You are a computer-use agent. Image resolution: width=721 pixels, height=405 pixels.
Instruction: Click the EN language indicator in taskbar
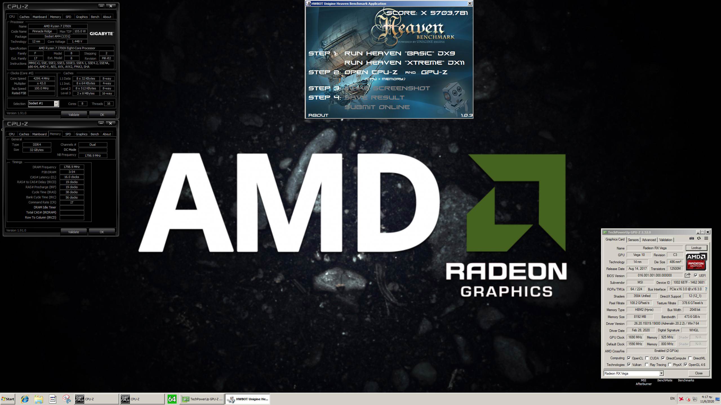coord(672,399)
